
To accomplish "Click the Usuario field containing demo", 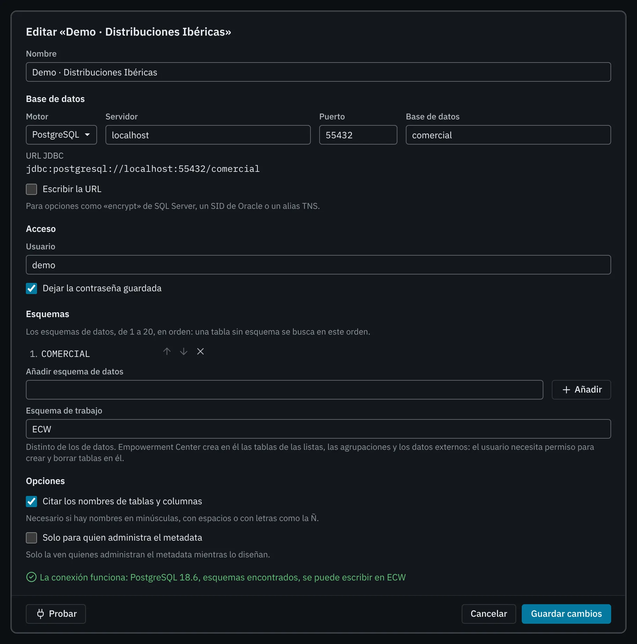I will point(318,265).
